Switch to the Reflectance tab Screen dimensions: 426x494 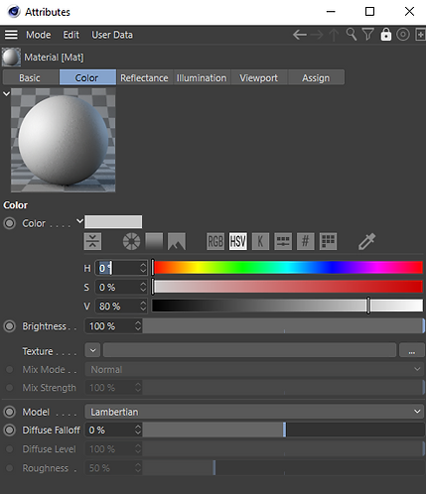tap(144, 77)
